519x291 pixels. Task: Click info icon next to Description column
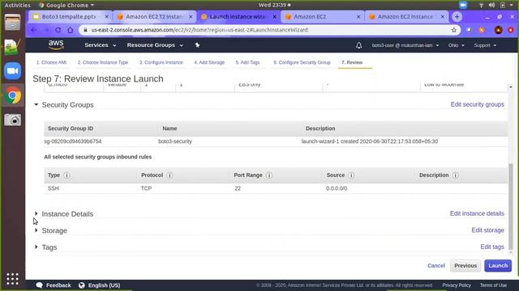[x=455, y=175]
